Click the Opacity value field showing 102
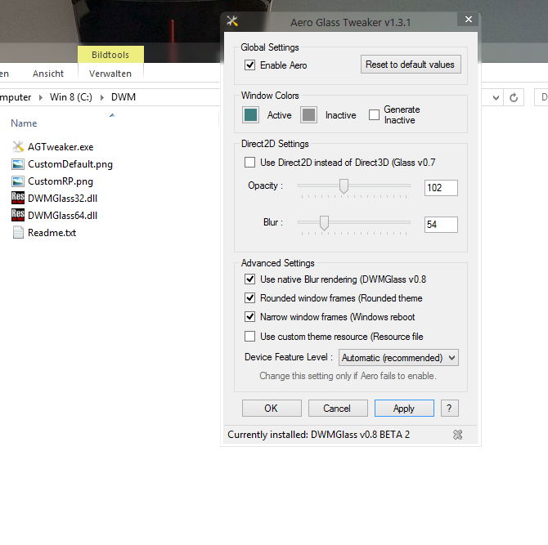 (441, 188)
